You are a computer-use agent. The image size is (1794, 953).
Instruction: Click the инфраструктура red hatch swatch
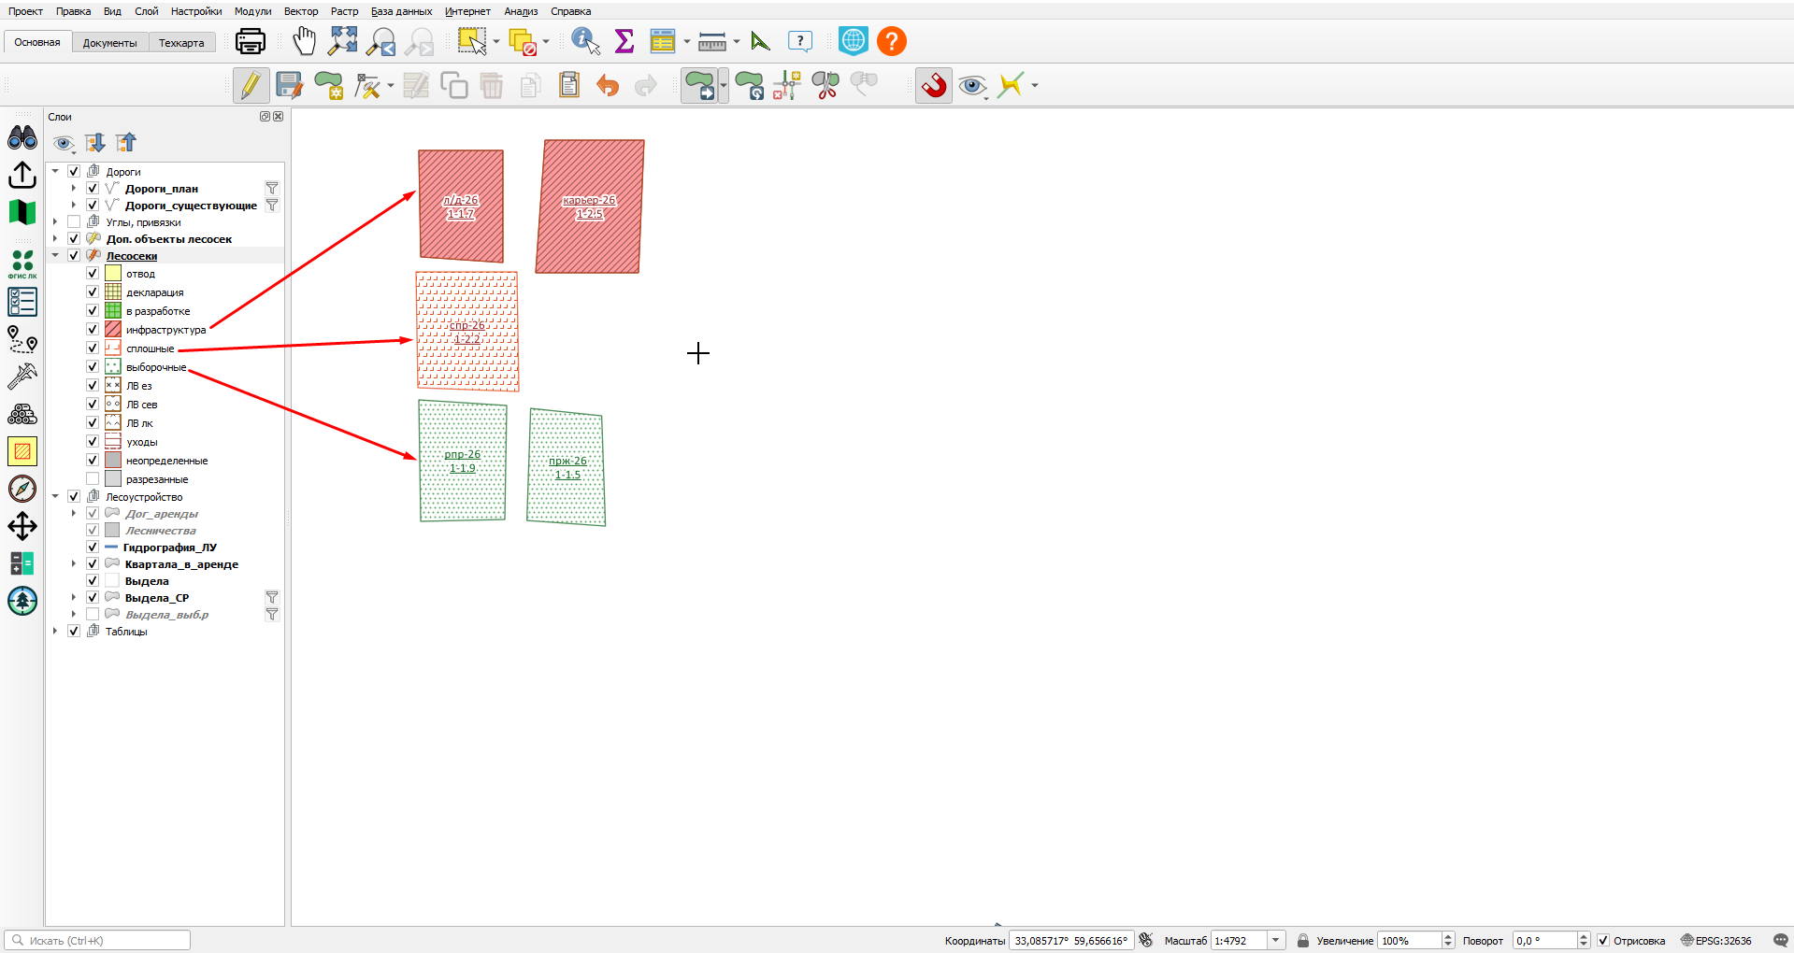point(113,329)
